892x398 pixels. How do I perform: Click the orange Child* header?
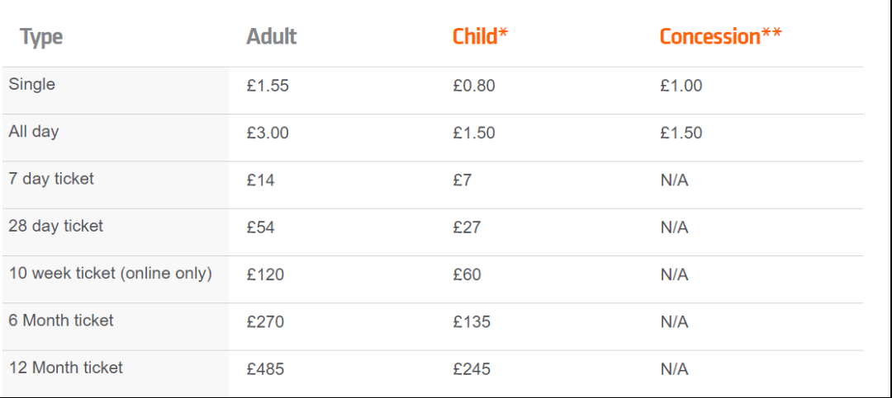pos(480,36)
